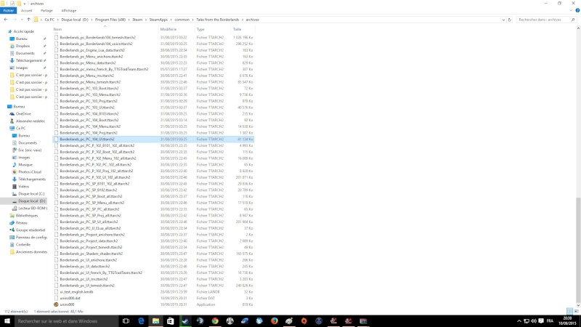Screen dimensions: 581x327
Task: Open Téléchargements pinned under Accès rapide
Action: 28,60
